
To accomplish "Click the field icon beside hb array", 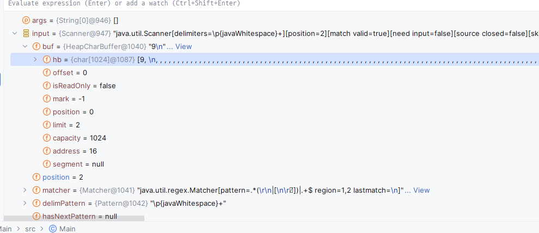I will point(47,59).
